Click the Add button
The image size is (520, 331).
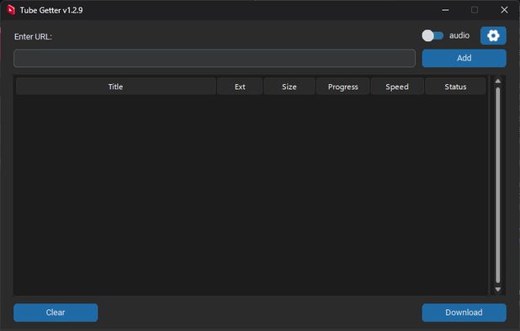464,58
